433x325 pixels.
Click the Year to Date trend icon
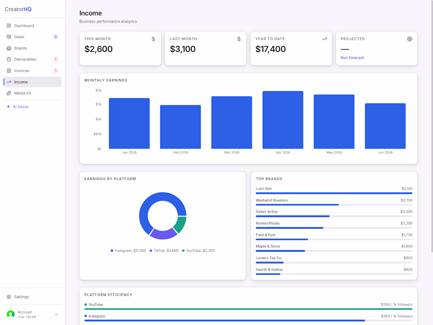[x=324, y=39]
